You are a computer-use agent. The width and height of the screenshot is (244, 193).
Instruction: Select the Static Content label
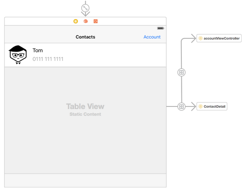tap(85, 114)
